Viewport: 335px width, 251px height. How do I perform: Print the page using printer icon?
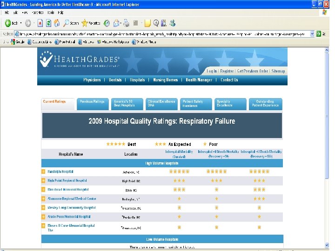coord(126,23)
